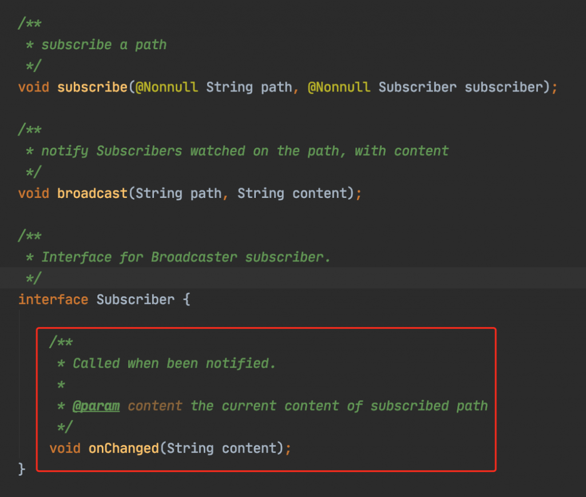Click the void keyword before subscribe

tap(33, 88)
